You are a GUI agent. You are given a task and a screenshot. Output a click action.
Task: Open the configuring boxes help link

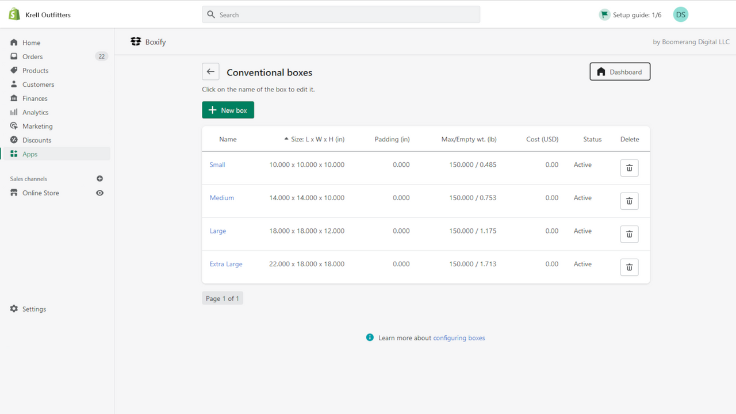tap(459, 338)
